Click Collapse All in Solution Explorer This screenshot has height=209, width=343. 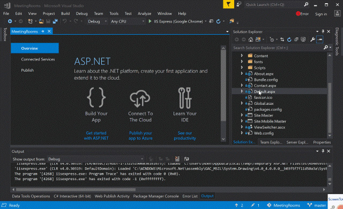pos(296,40)
